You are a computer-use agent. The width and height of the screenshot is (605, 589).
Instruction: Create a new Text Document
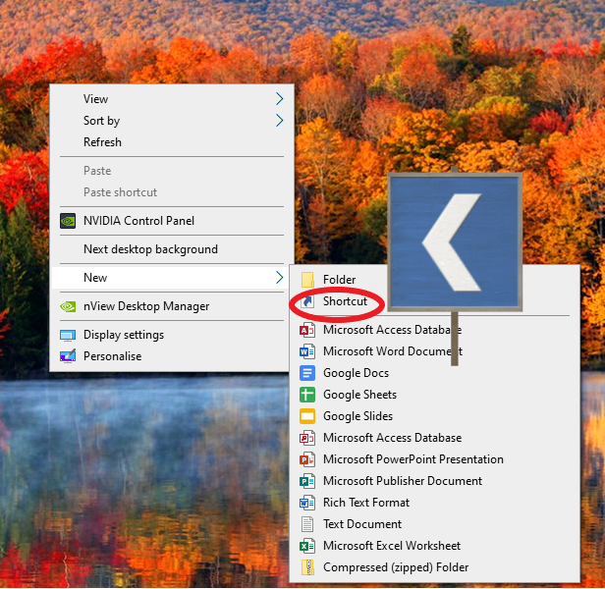434,524
